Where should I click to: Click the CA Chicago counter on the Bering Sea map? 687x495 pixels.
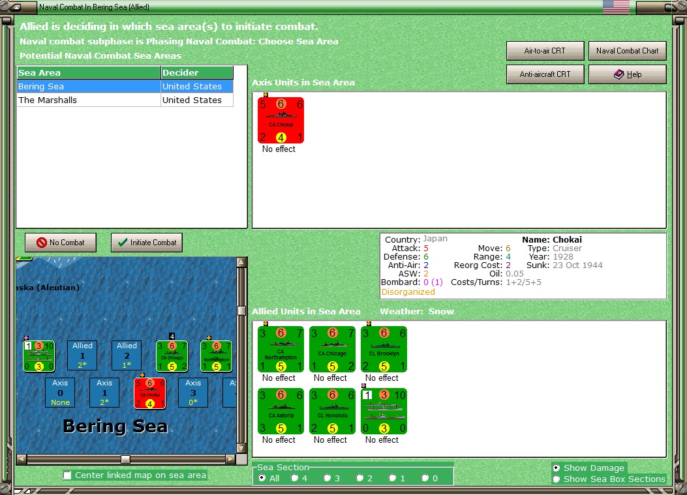[x=172, y=356]
